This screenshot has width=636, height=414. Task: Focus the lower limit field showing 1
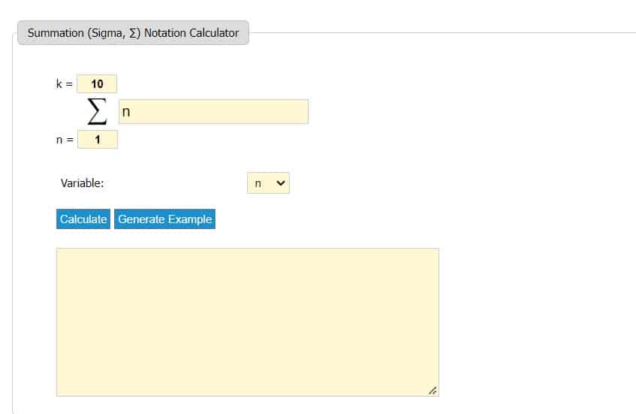[x=97, y=139]
